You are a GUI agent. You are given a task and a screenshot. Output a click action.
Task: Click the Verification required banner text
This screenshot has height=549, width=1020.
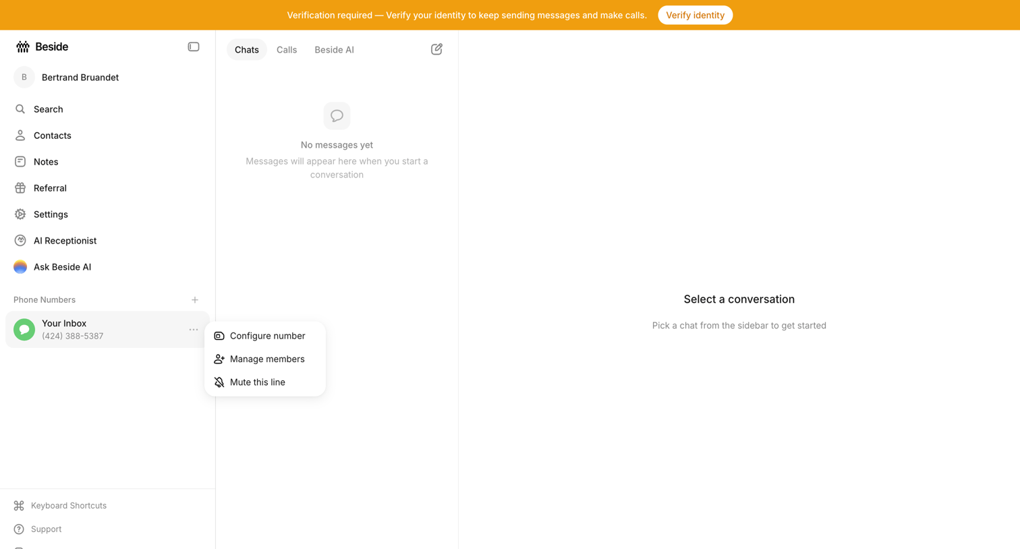[467, 15]
